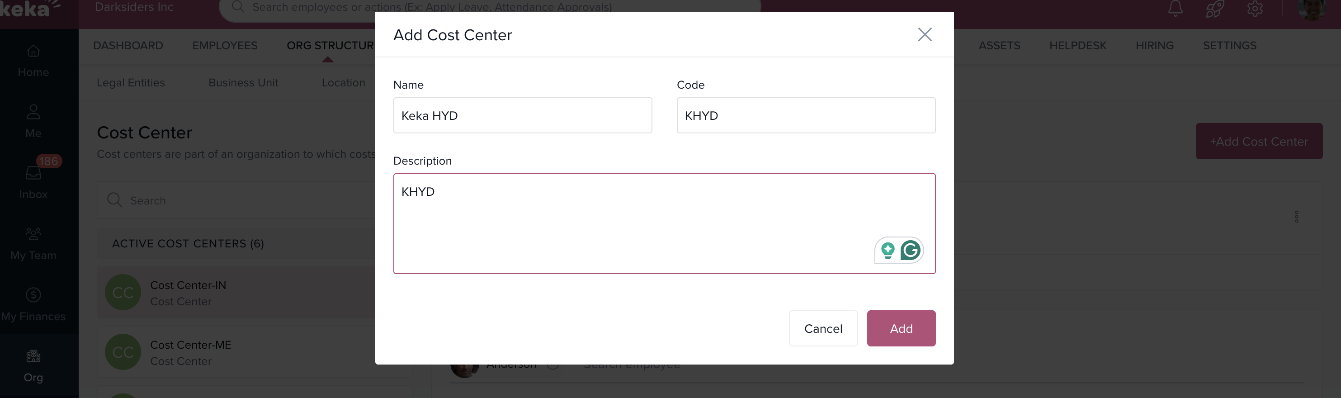Screen dimensions: 1341x398
Task: Close the Add Cost Center dialog
Action: click(x=925, y=34)
